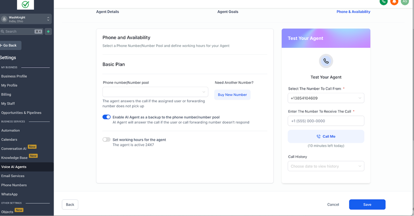Click the green lightning bolt quick actions icon

pos(48,32)
